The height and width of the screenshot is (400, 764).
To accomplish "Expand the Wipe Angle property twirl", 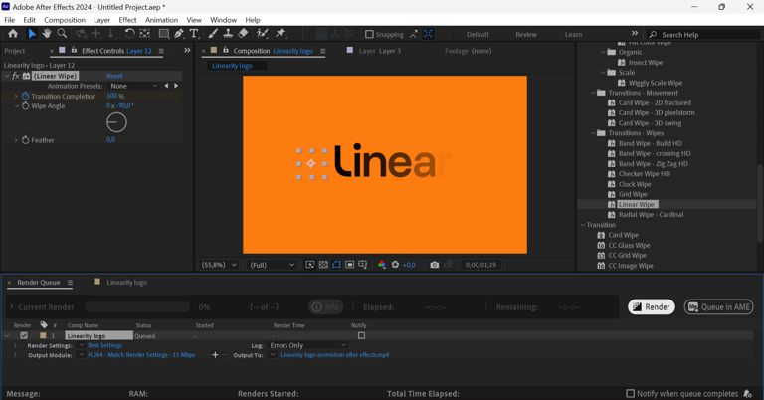I will click(x=17, y=105).
